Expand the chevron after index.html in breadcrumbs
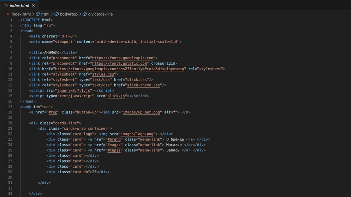 pyautogui.click(x=34, y=14)
